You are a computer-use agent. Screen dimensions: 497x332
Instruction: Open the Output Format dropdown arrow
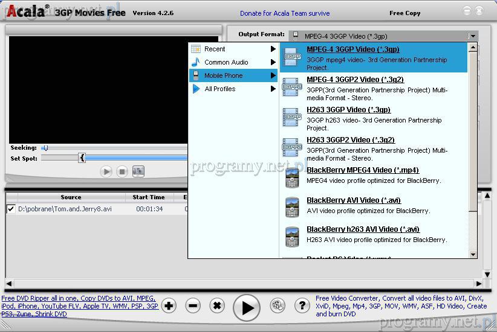(x=472, y=36)
